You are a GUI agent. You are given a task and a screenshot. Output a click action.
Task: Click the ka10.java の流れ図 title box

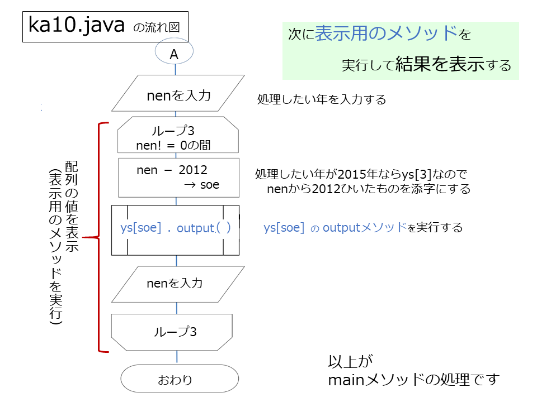point(106,27)
